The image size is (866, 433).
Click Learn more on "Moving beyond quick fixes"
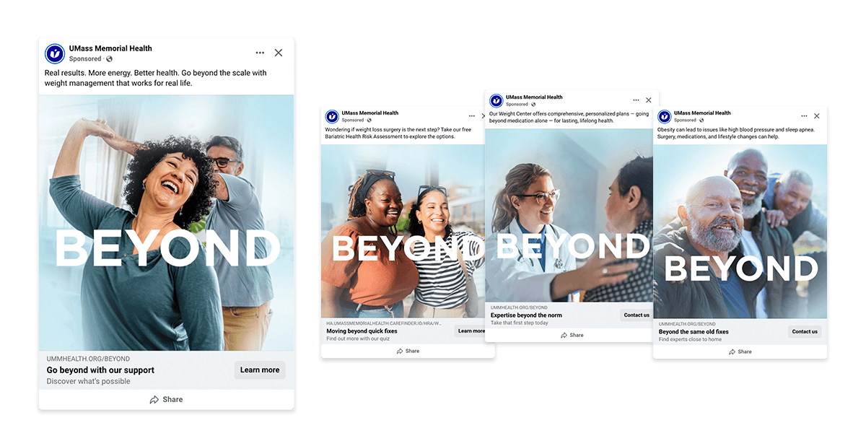(471, 331)
